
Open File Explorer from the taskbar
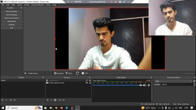pos(51,108)
